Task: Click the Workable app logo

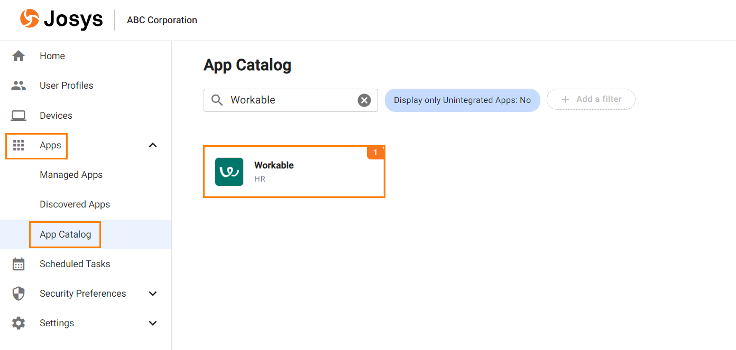Action: (229, 172)
